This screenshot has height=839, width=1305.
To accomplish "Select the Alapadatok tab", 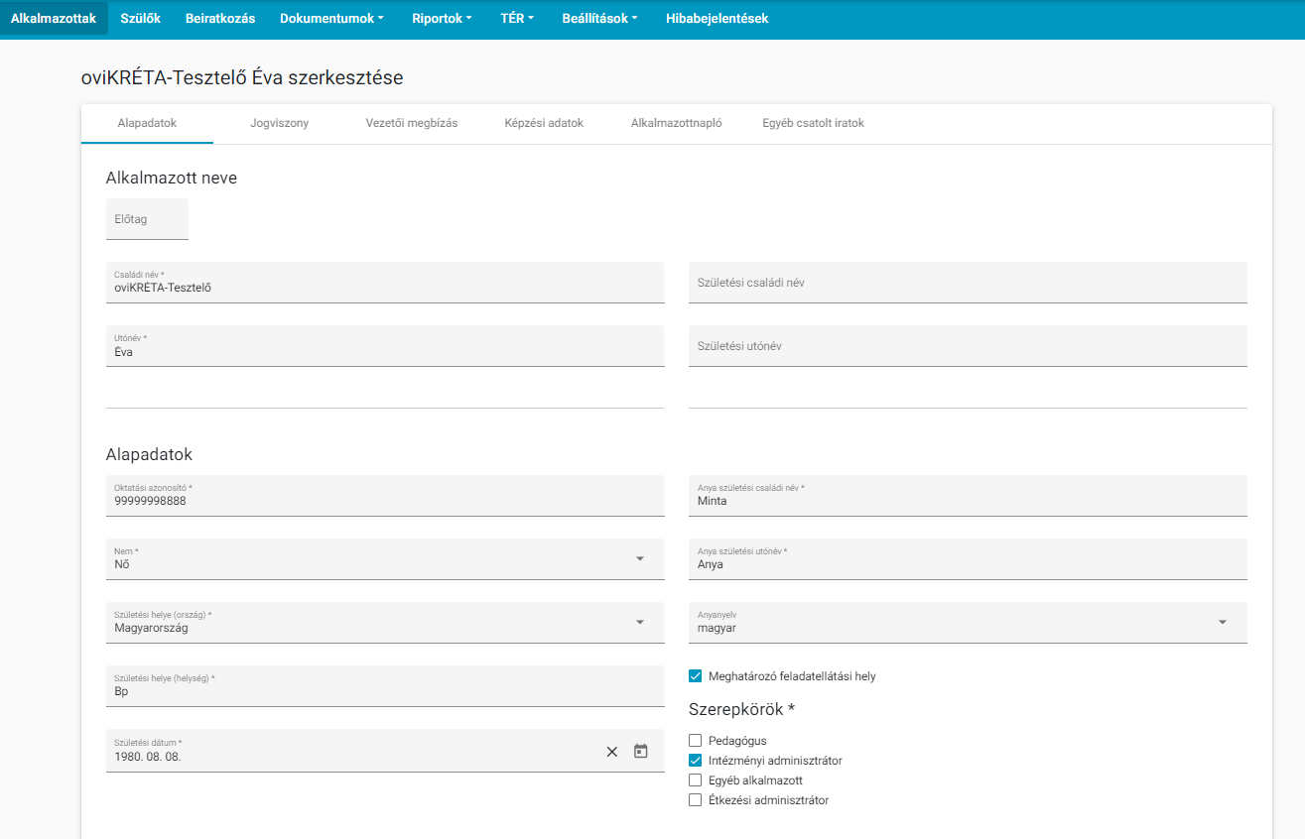I will pyautogui.click(x=147, y=124).
